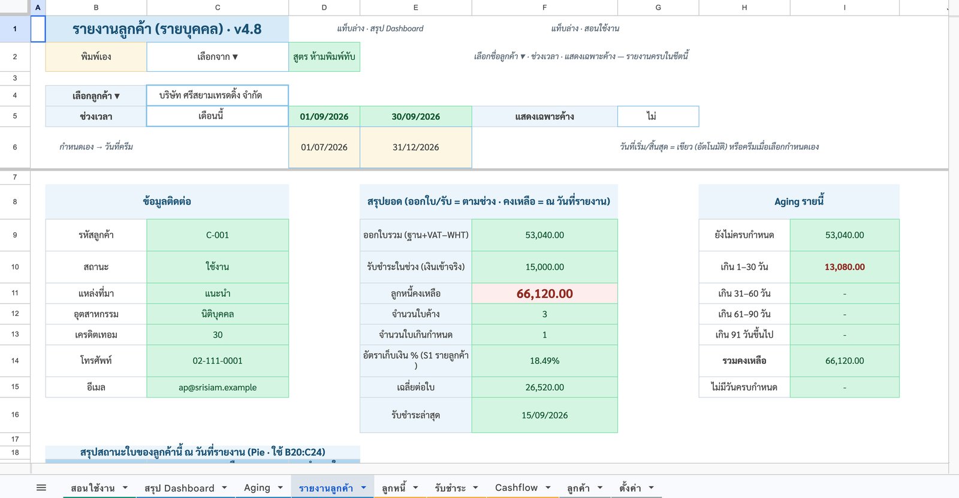Switch to the Cashflow sheet tab

(x=516, y=488)
